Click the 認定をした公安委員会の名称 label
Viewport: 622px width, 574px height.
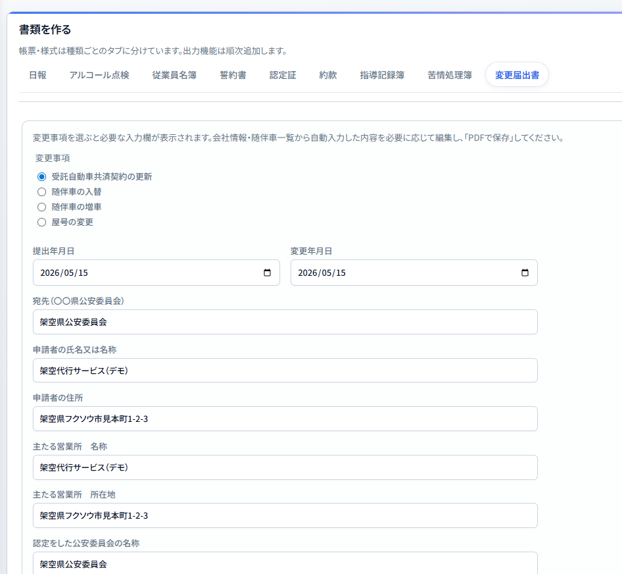click(x=86, y=543)
